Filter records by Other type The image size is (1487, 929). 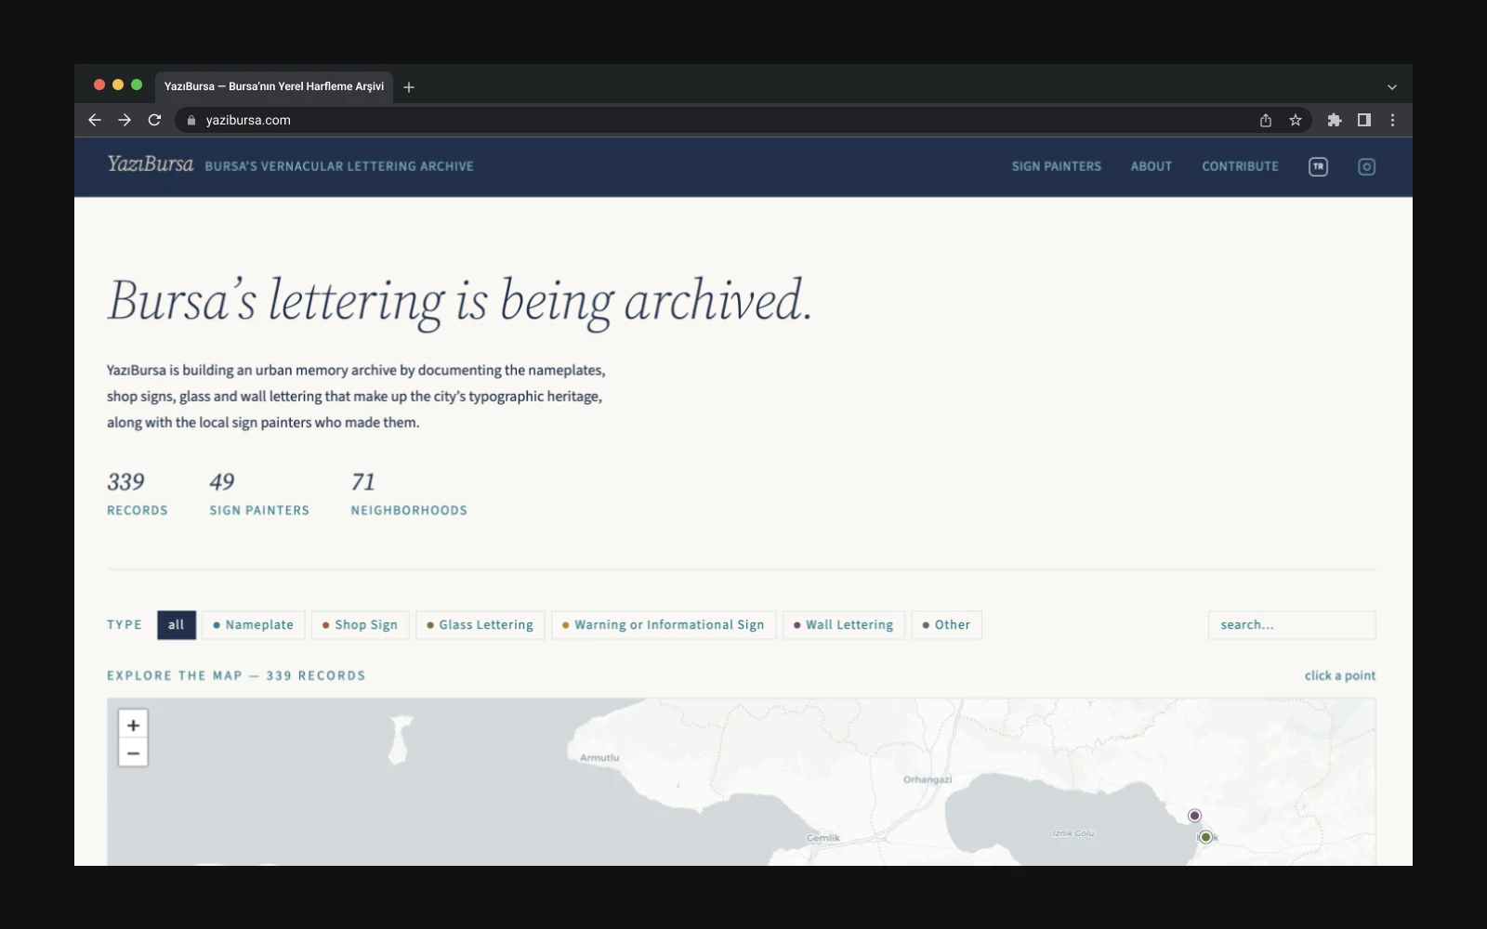pos(946,624)
